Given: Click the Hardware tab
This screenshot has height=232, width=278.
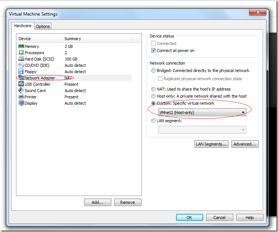Looking at the screenshot, I should point(23,26).
